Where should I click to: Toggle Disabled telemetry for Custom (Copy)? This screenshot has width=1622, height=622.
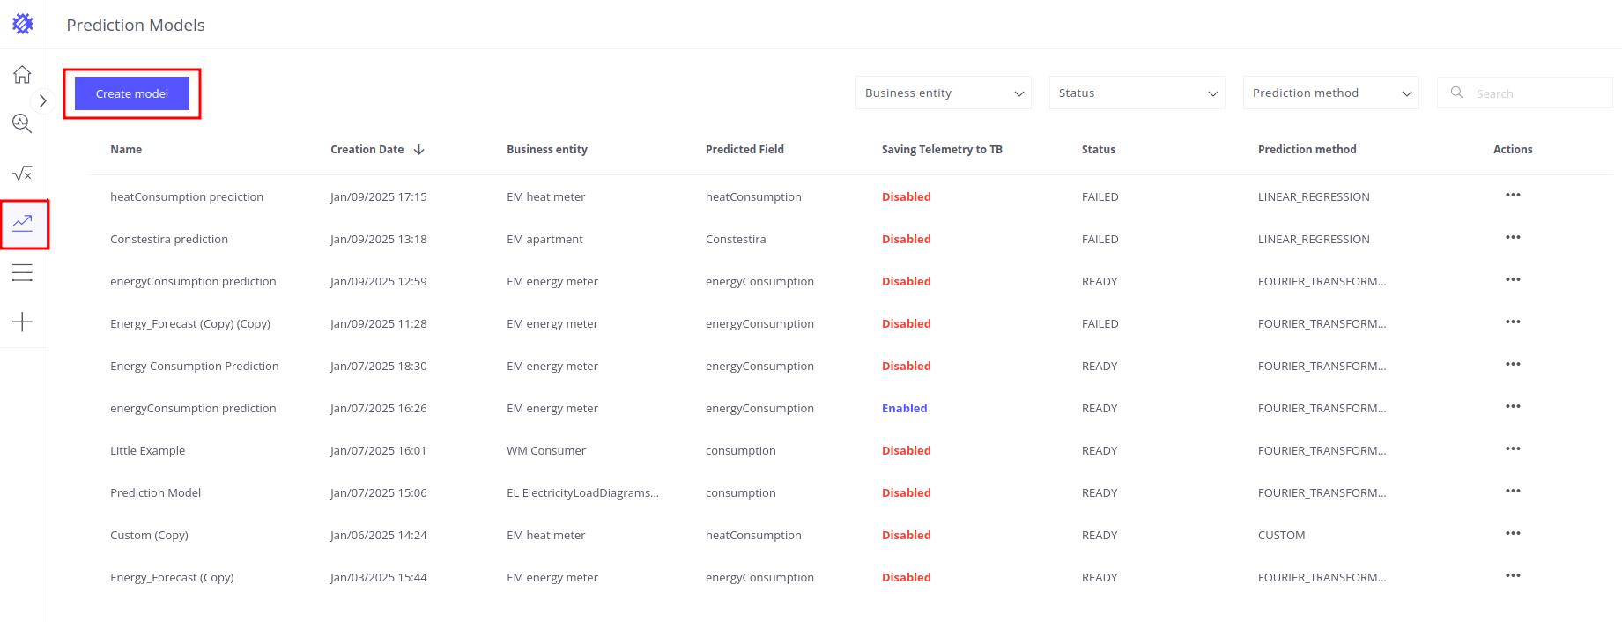point(906,535)
